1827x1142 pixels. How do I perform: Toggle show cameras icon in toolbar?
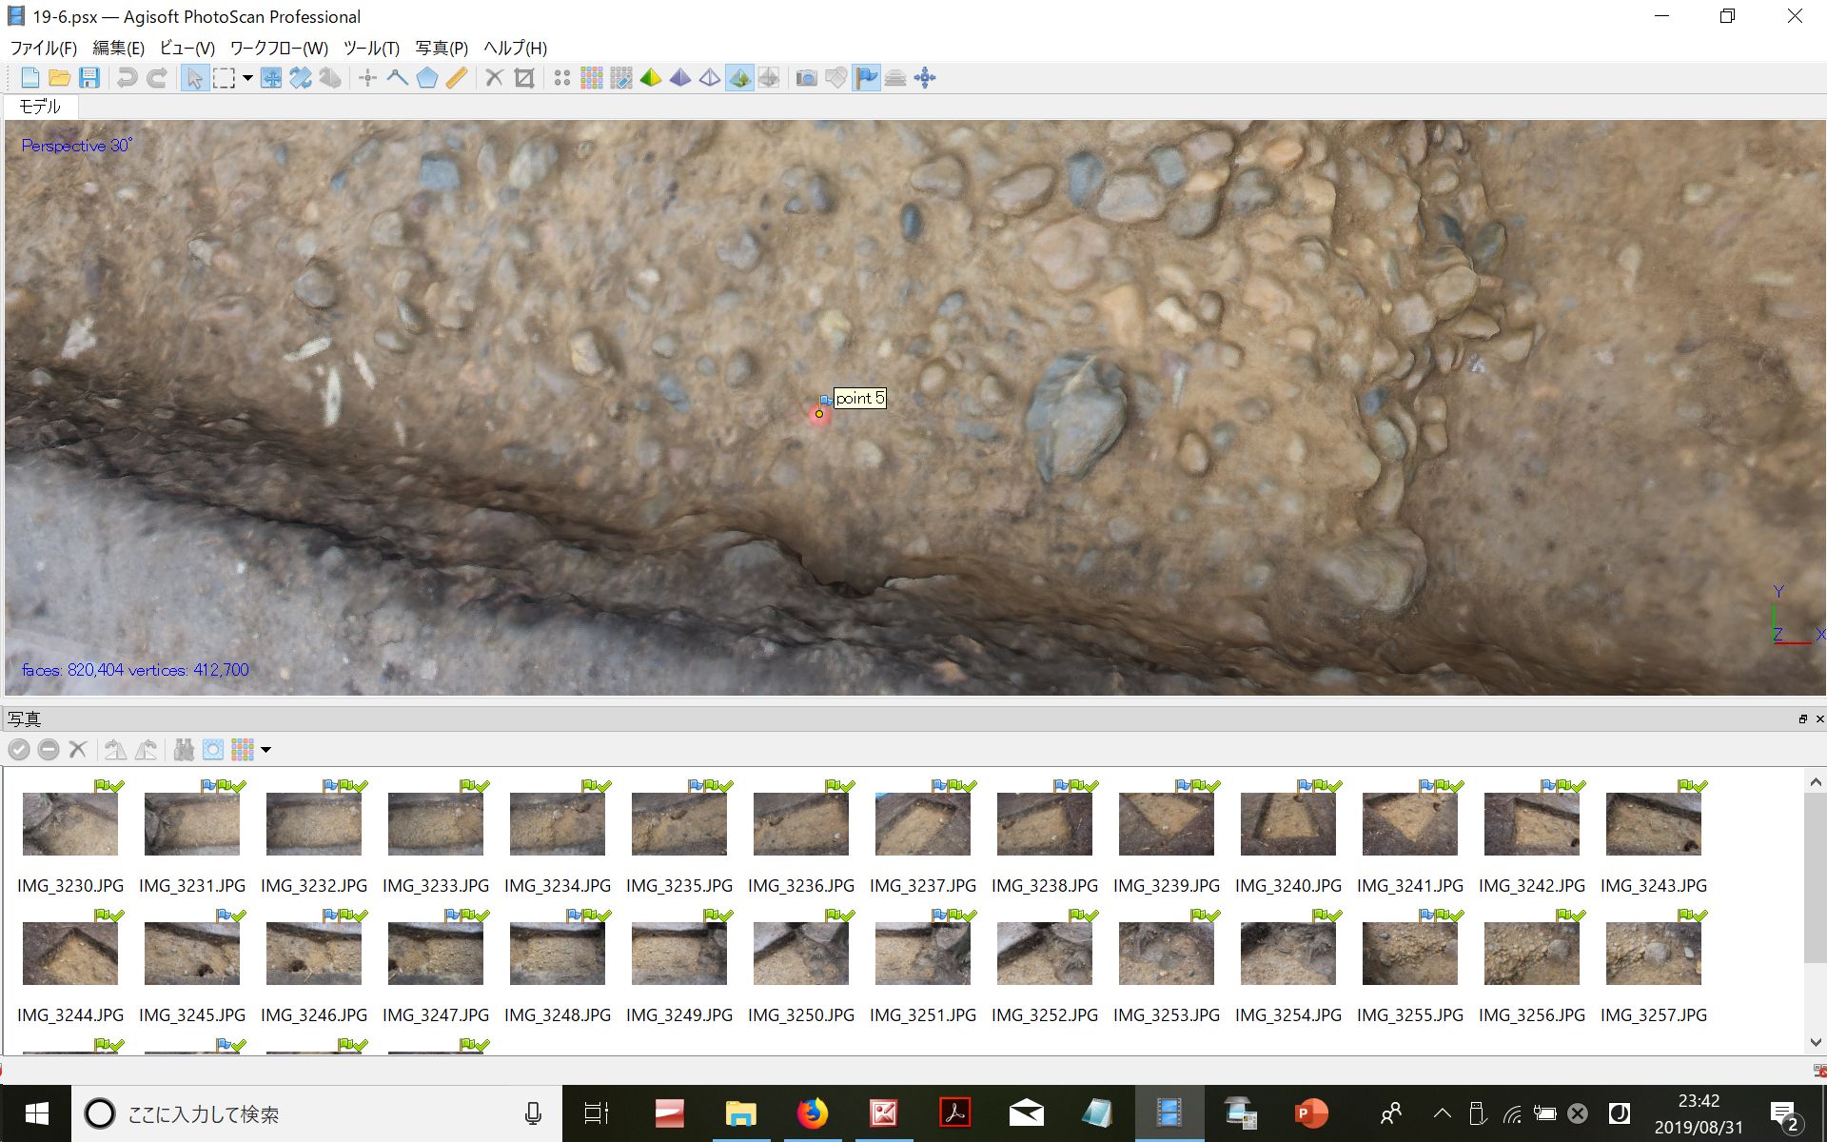tap(806, 78)
